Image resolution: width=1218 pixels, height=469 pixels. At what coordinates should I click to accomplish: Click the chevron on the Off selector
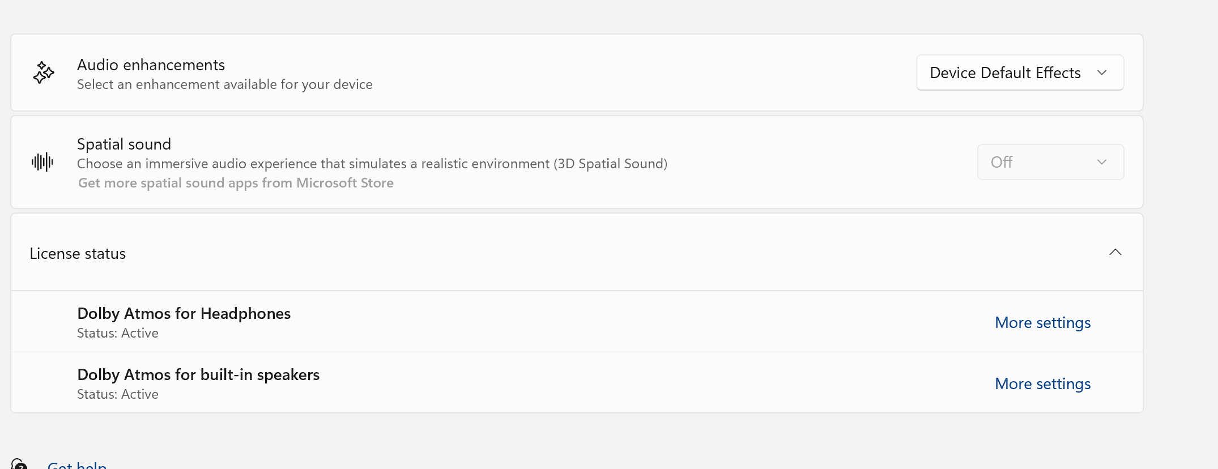1101,161
